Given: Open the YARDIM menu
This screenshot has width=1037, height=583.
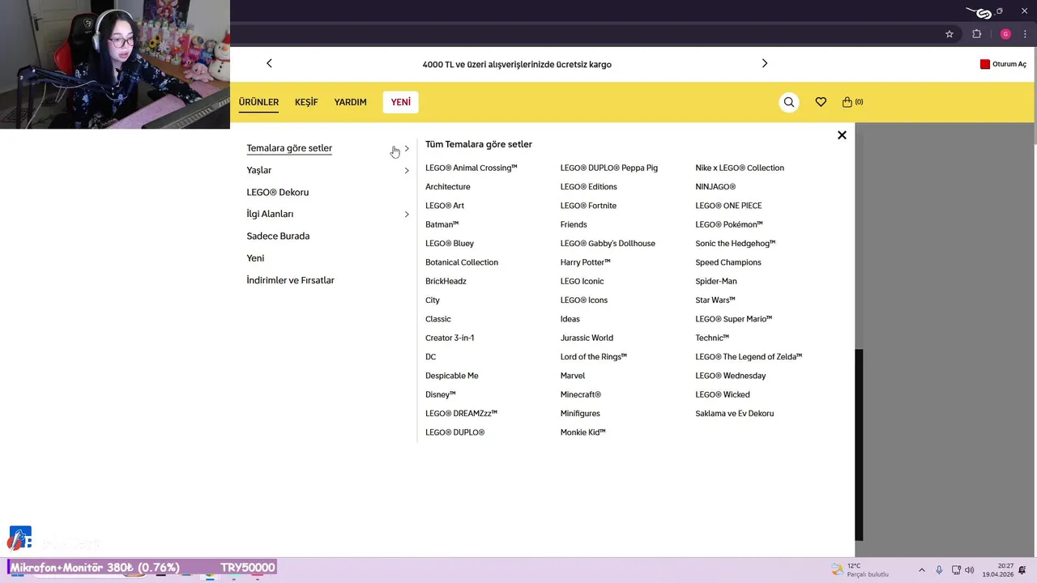Looking at the screenshot, I should point(350,102).
